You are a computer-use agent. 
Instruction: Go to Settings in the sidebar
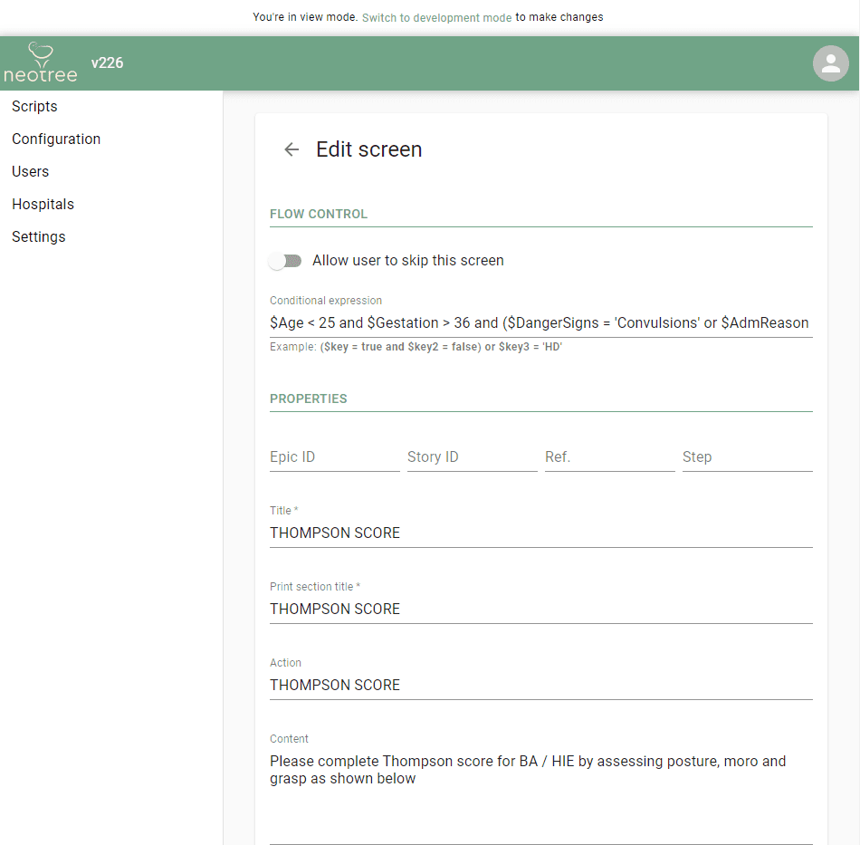[39, 237]
